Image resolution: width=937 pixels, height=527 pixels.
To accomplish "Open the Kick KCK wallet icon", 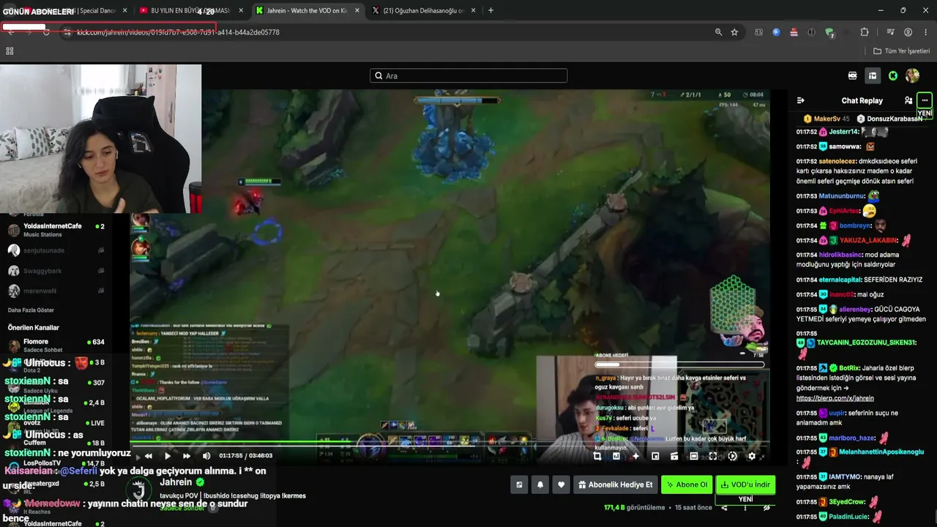I will tap(853, 75).
